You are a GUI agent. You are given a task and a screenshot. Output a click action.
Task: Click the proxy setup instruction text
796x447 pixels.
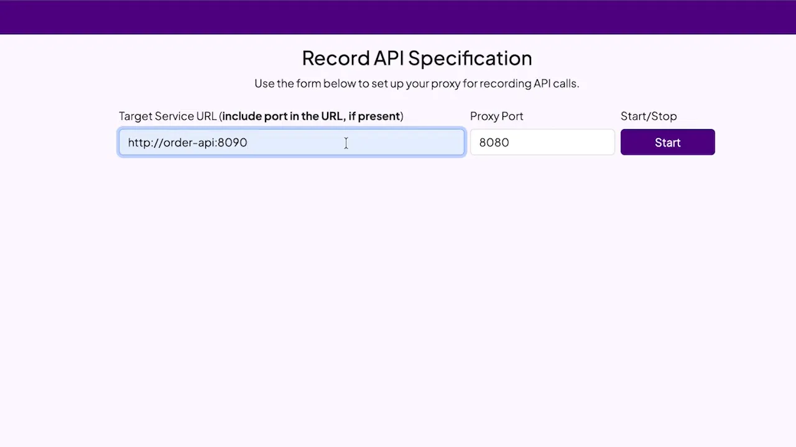(417, 83)
